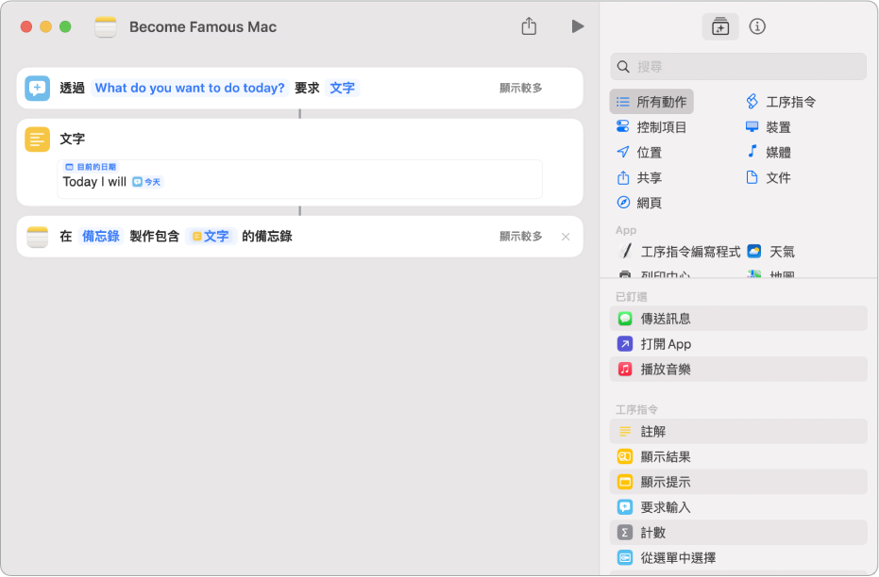Click into the search field 搜尋
This screenshot has height=577, width=879.
click(x=738, y=67)
